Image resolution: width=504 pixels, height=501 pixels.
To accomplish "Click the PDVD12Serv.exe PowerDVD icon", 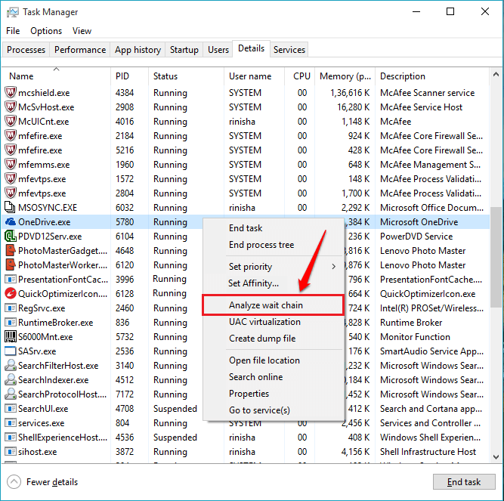I will click(x=11, y=237).
